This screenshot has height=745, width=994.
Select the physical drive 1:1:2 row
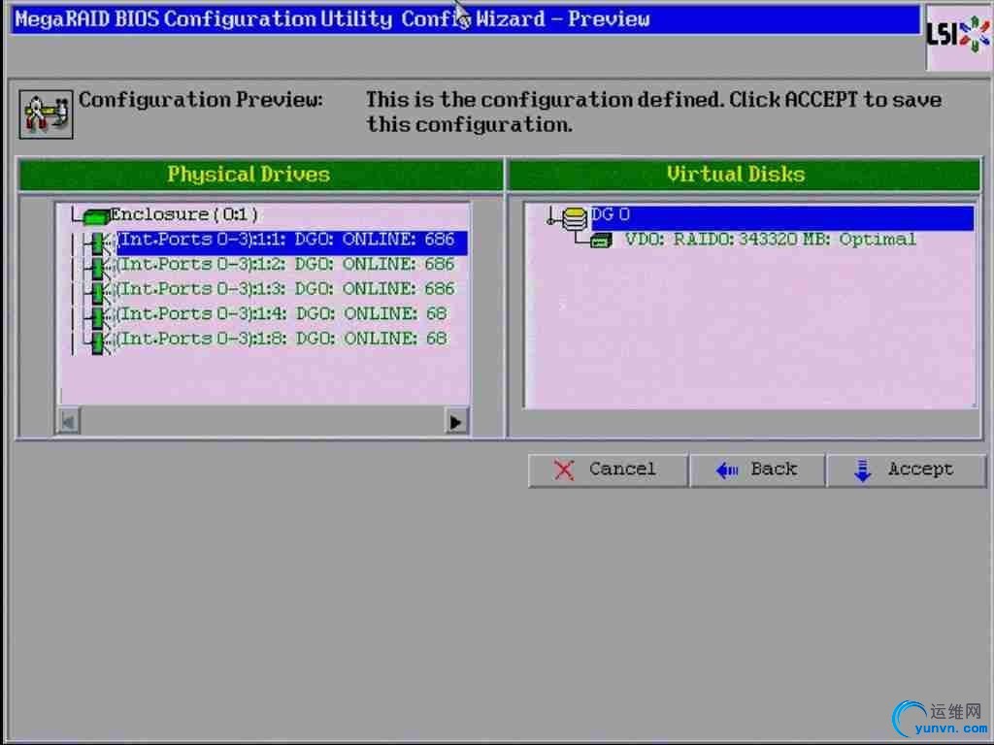(x=287, y=264)
